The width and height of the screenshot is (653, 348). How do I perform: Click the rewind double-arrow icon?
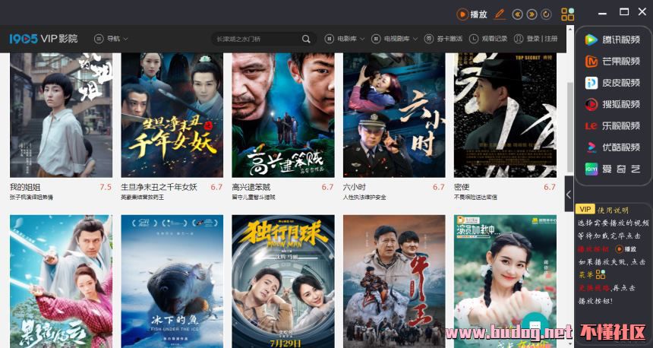[x=517, y=14]
